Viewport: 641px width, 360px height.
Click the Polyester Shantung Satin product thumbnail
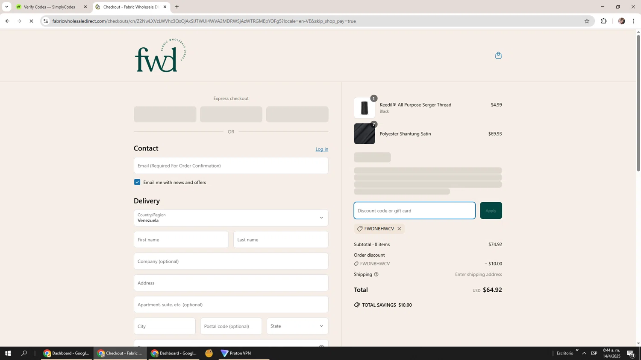365,134
